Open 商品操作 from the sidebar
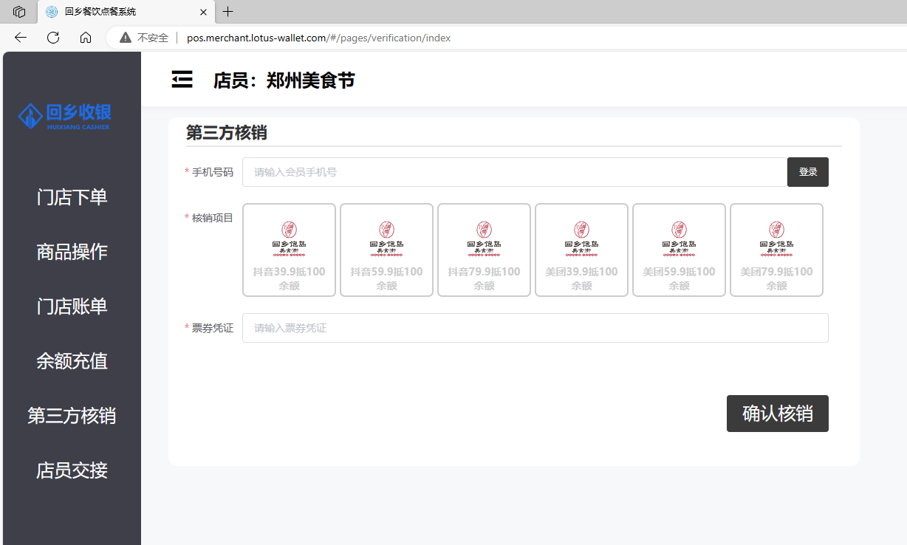This screenshot has height=545, width=907. tap(71, 252)
